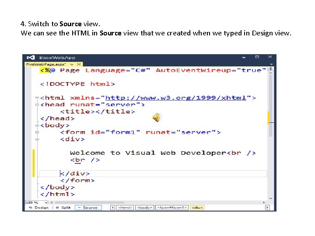
Task: Collapse the <head> code block
Action: click(37, 104)
